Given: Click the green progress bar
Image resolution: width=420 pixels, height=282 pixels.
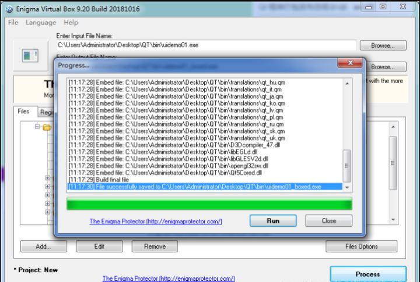Looking at the screenshot, I should click(209, 204).
